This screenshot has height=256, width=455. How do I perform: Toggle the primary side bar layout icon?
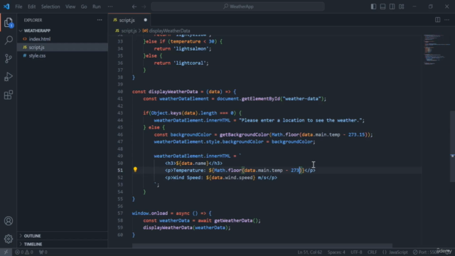click(x=373, y=6)
